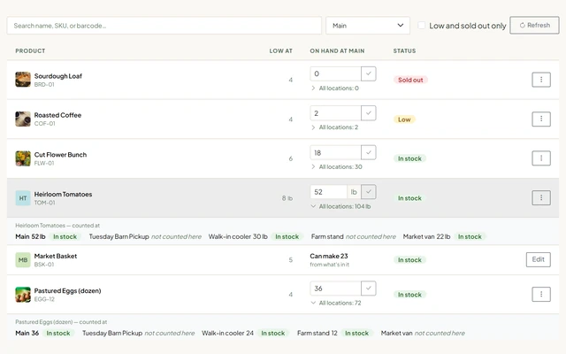Click the PRODUCT column header

pos(30,51)
